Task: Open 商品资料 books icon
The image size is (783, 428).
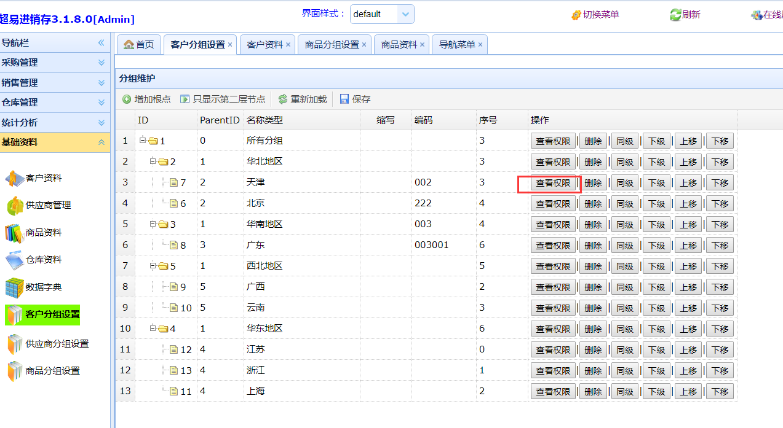Action: (x=15, y=233)
